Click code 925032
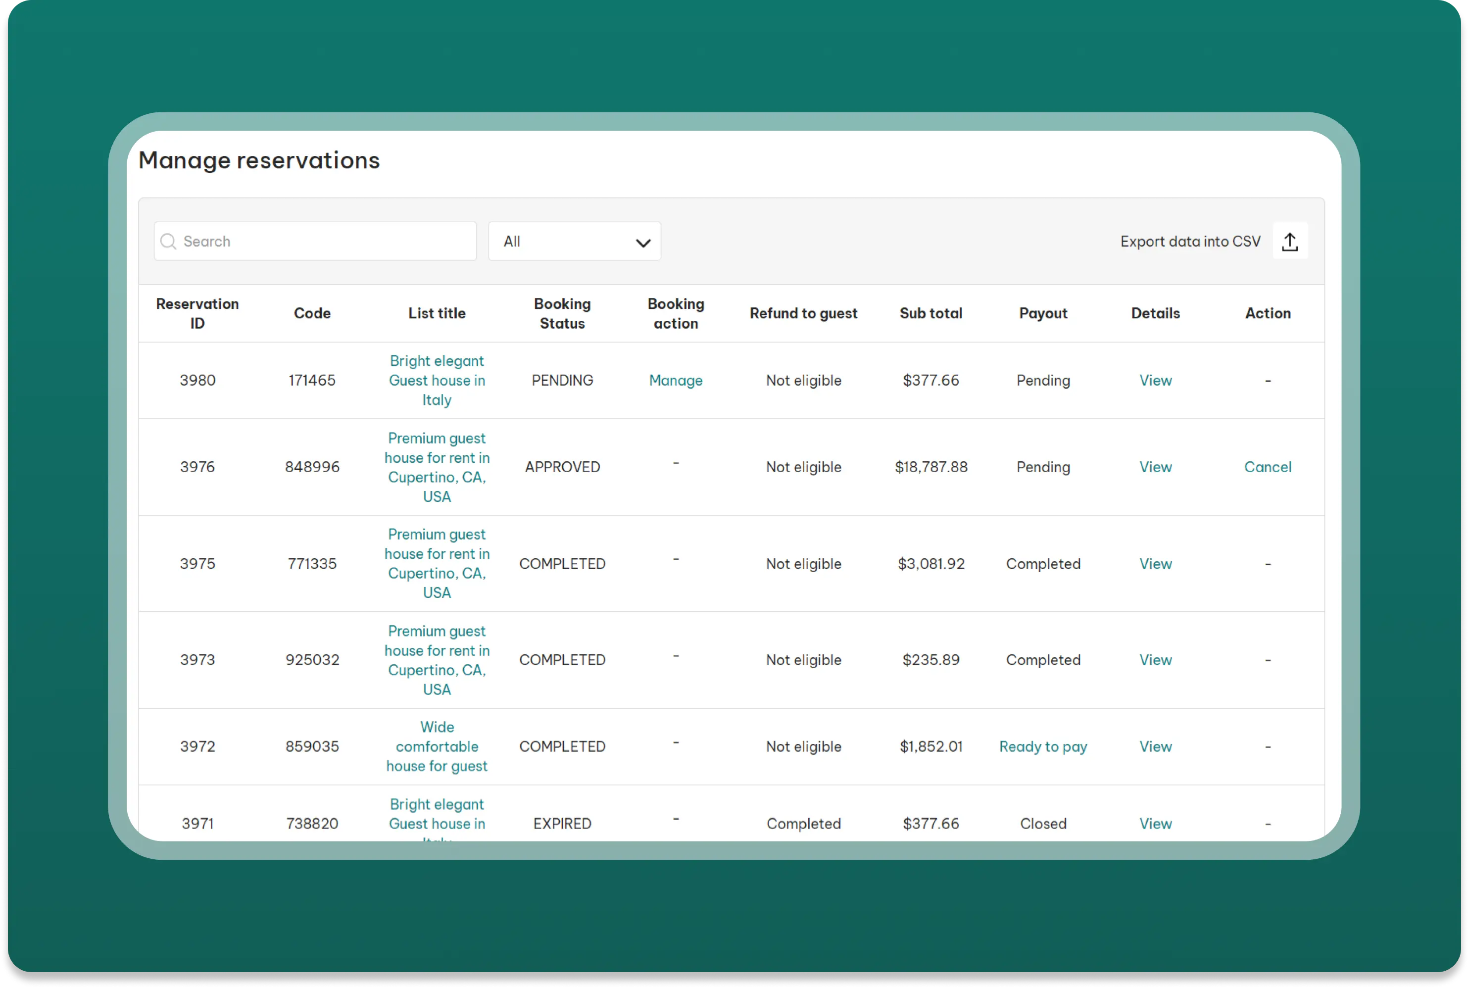The image size is (1469, 988). click(312, 660)
